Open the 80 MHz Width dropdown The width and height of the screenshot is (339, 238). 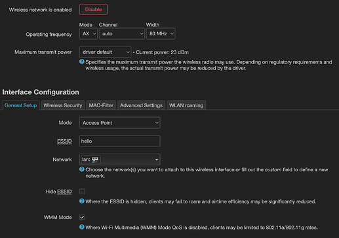tap(161, 33)
